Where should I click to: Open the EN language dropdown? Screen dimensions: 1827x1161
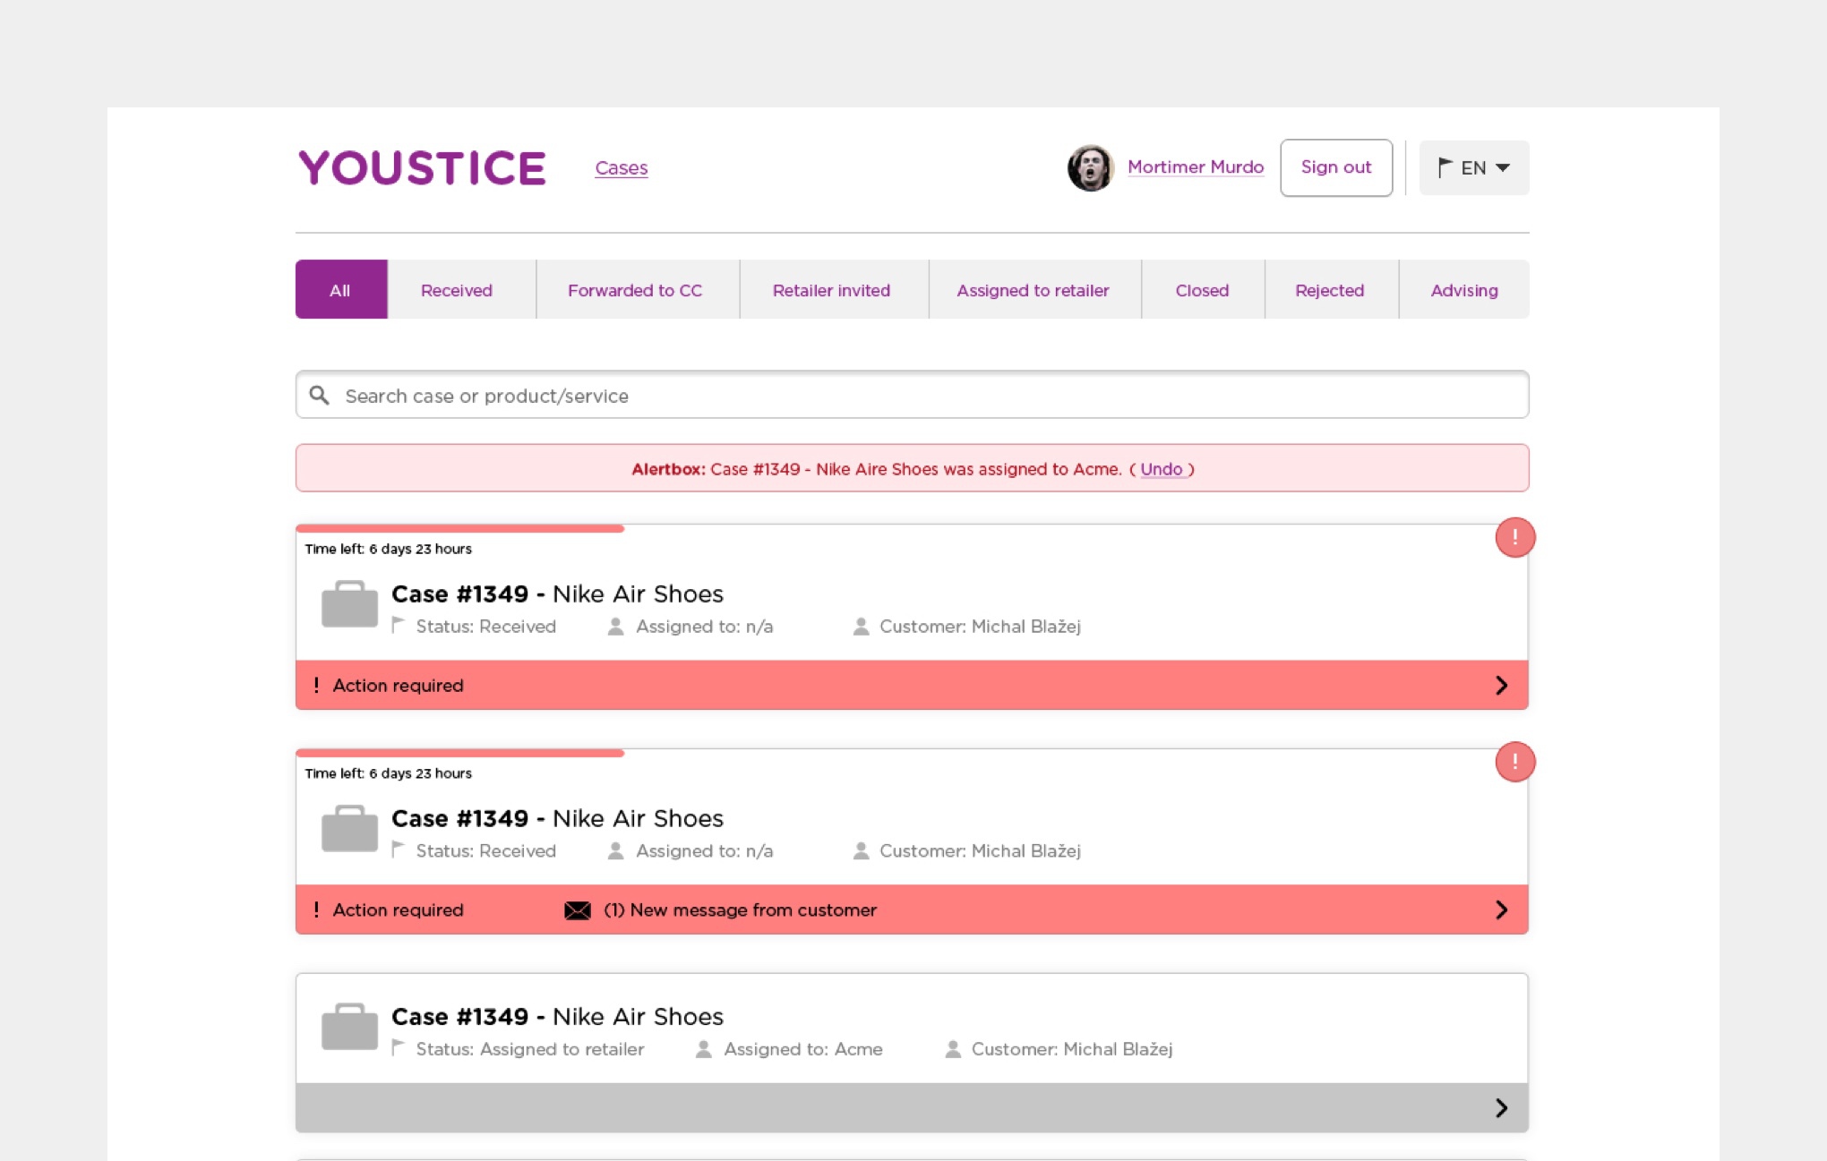1473,167
